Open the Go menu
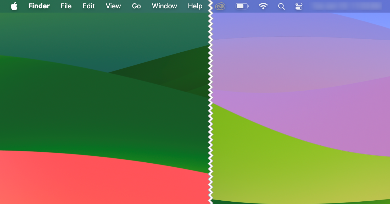 pos(136,6)
